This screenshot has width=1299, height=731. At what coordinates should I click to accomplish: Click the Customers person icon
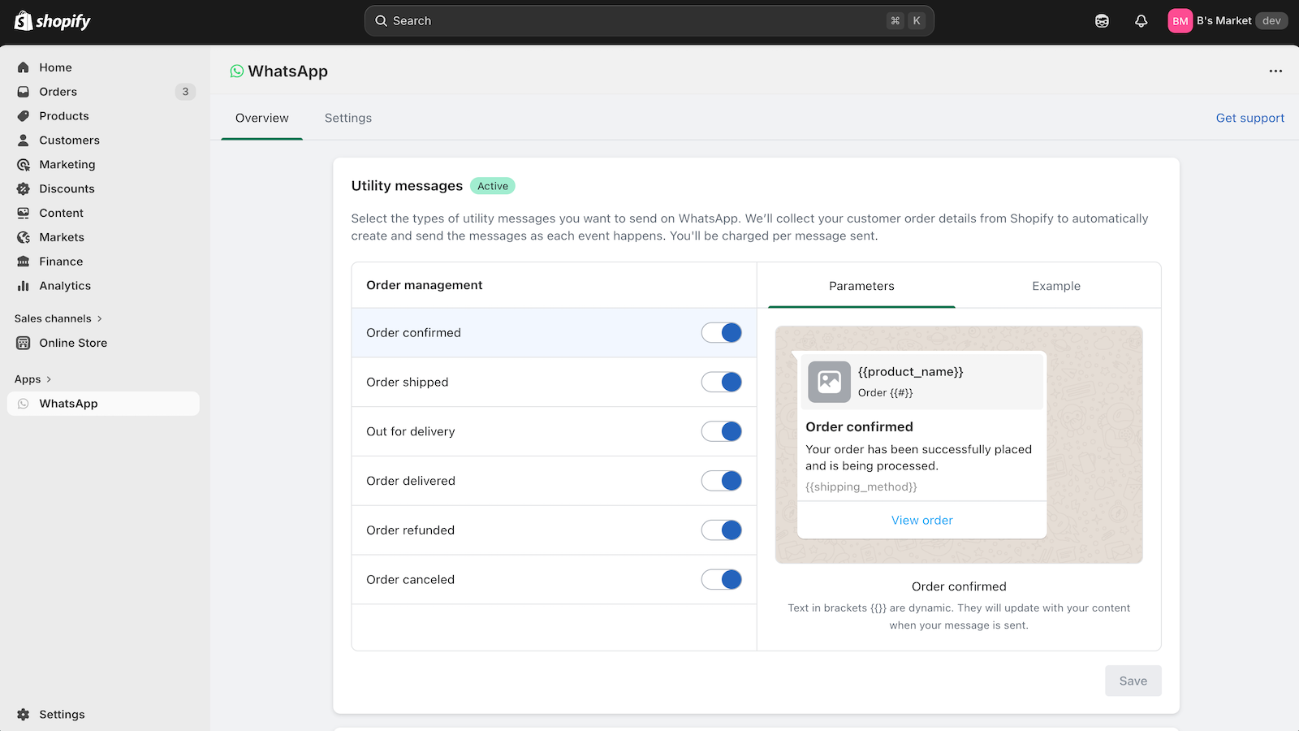tap(24, 141)
